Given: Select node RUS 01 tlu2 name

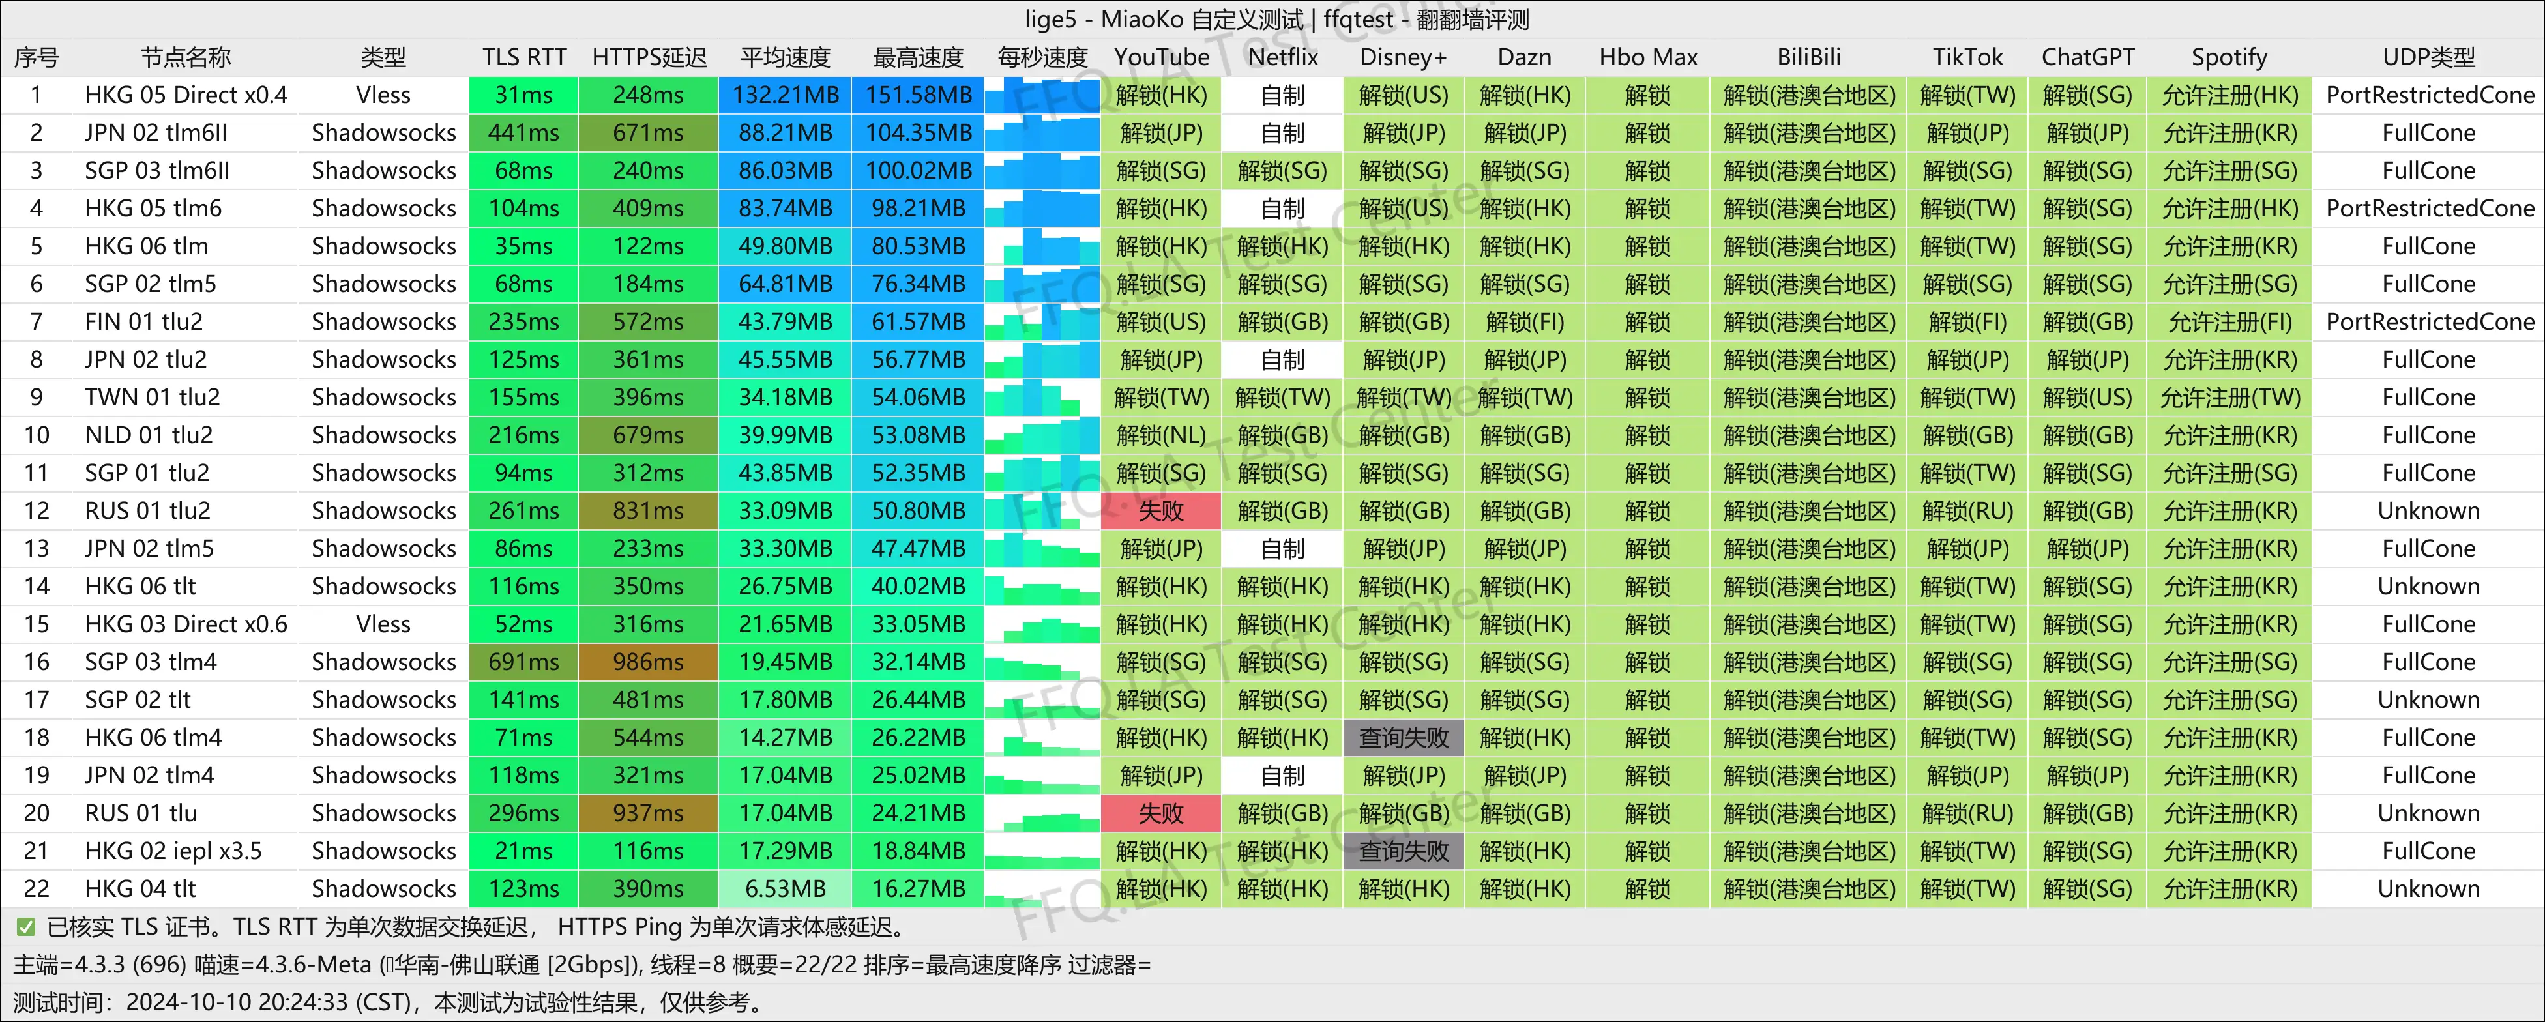Looking at the screenshot, I should coord(147,510).
